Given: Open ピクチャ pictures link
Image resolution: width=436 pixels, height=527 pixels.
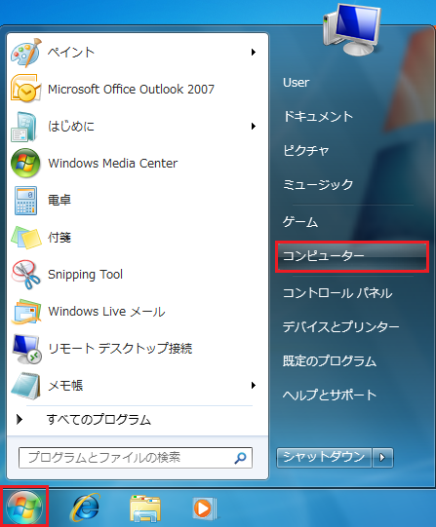Looking at the screenshot, I should coord(306,150).
